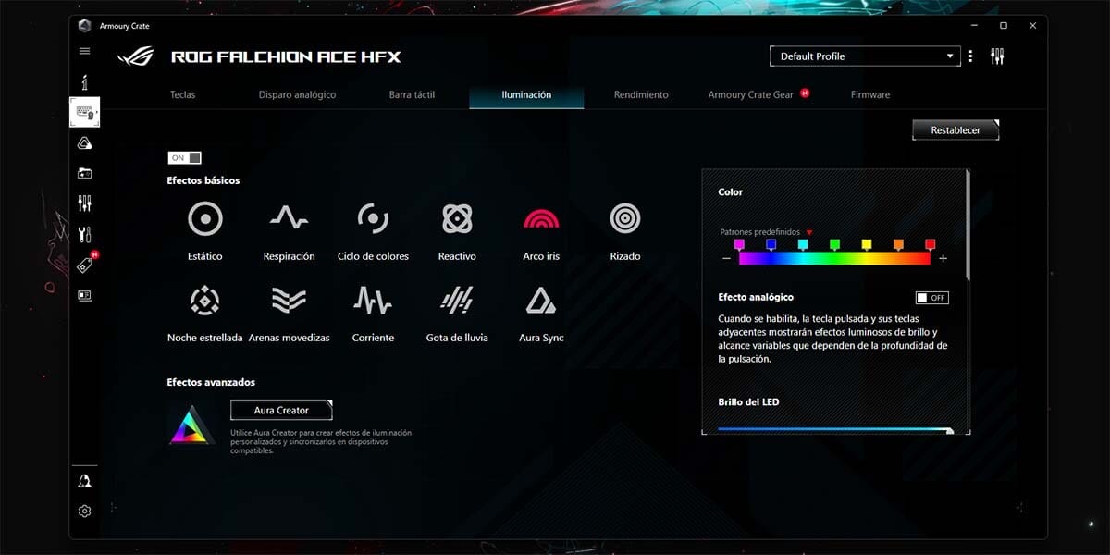Click the Aura Creator prism logo
This screenshot has height=555, width=1110.
pos(191,425)
